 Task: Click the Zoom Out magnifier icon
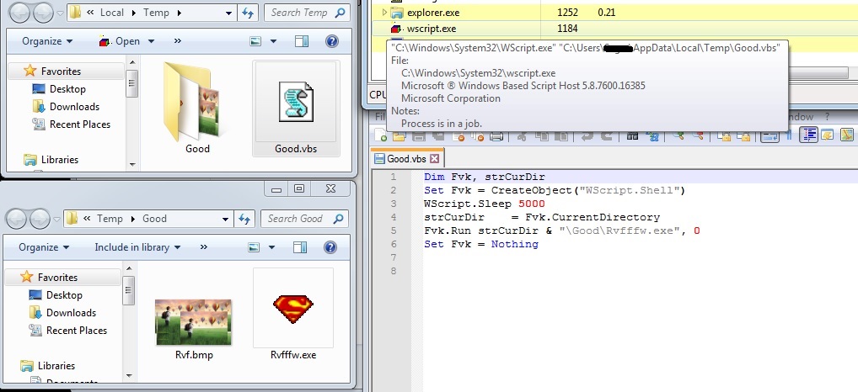tap(698, 136)
